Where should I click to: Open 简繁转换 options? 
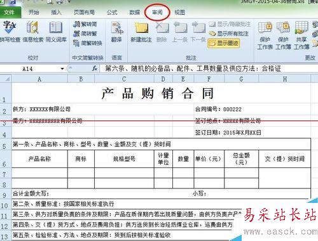pyautogui.click(x=88, y=43)
